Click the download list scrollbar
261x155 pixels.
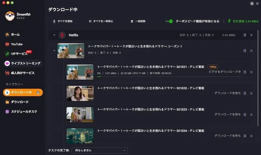click(258, 78)
